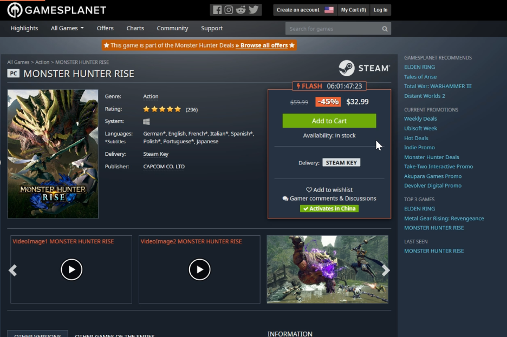Open My Cart (0)
Viewport: 507px width, 337px height.
click(x=353, y=10)
